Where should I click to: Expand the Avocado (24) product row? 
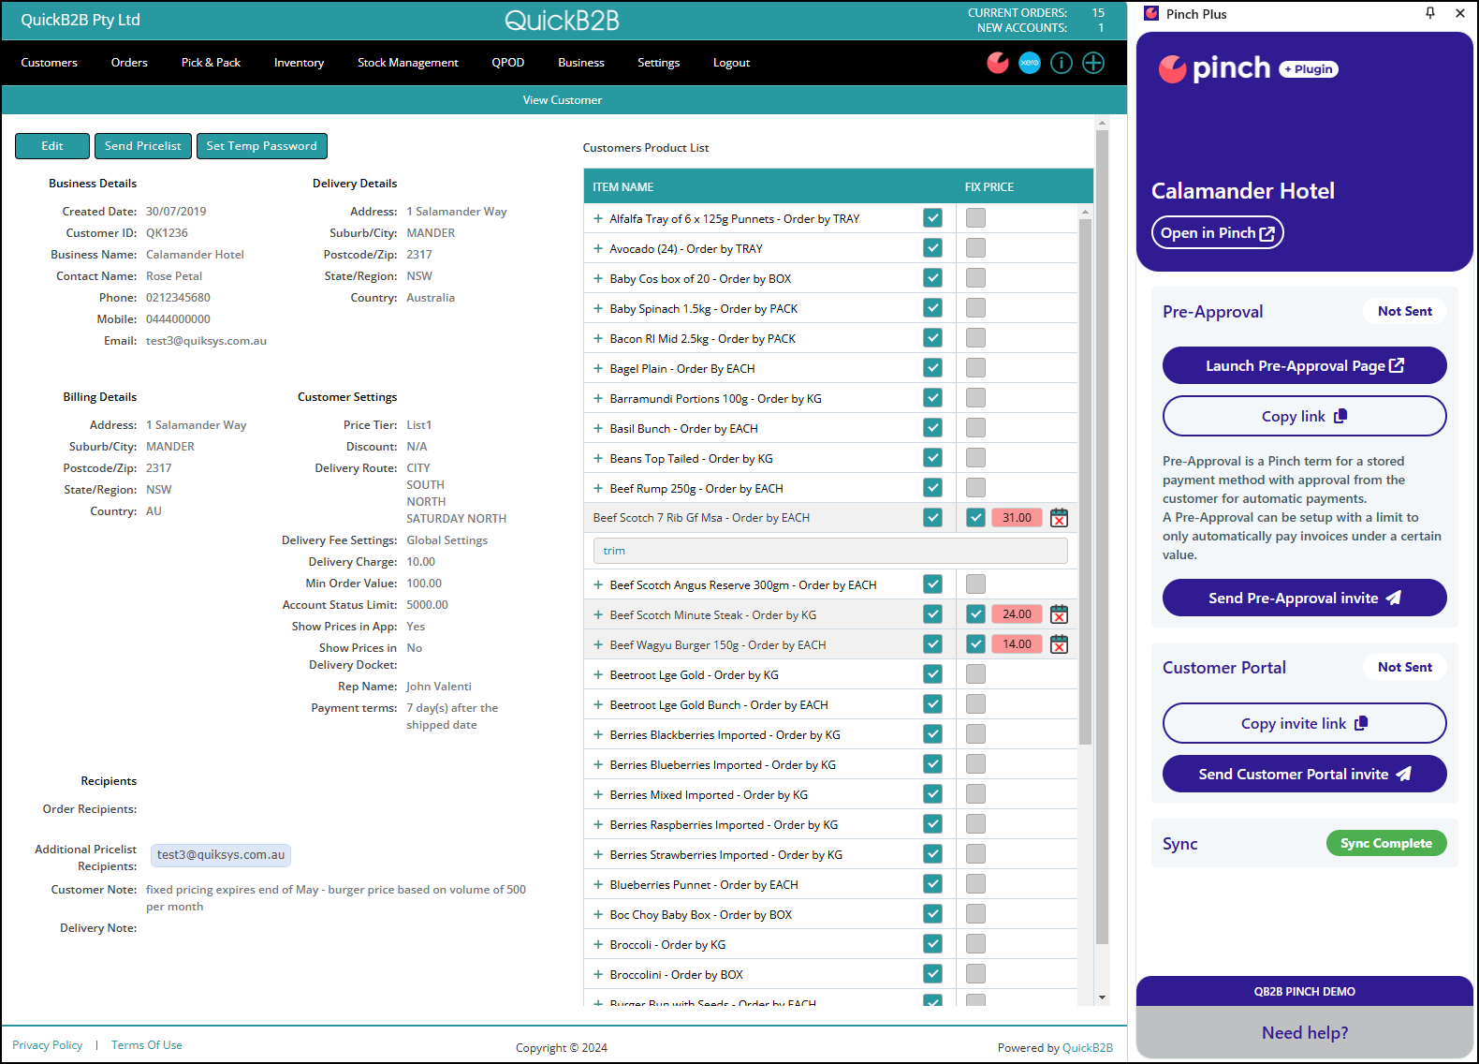coord(598,248)
